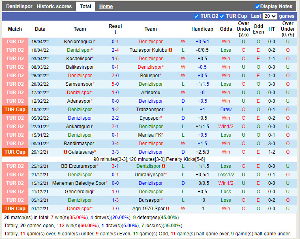
Task: Click the Handicap column header
Action: click(202, 29)
